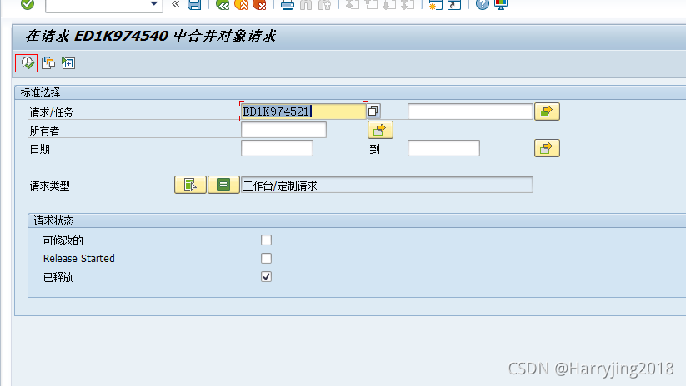Image resolution: width=686 pixels, height=386 pixels.
Task: Click the green request type list button
Action: click(x=223, y=185)
